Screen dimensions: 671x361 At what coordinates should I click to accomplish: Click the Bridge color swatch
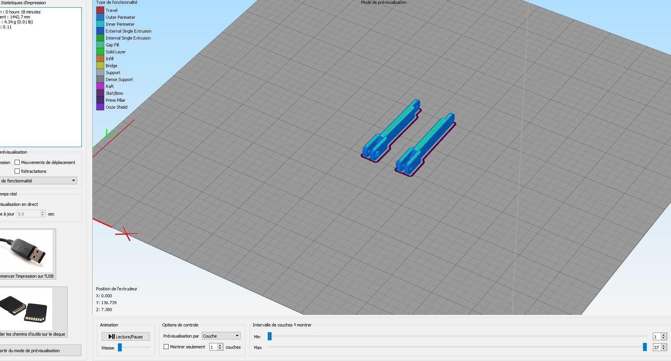click(x=100, y=66)
